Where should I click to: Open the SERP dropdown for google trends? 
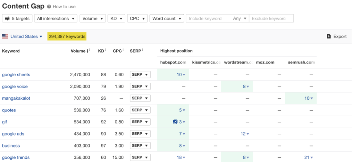[x=140, y=157]
